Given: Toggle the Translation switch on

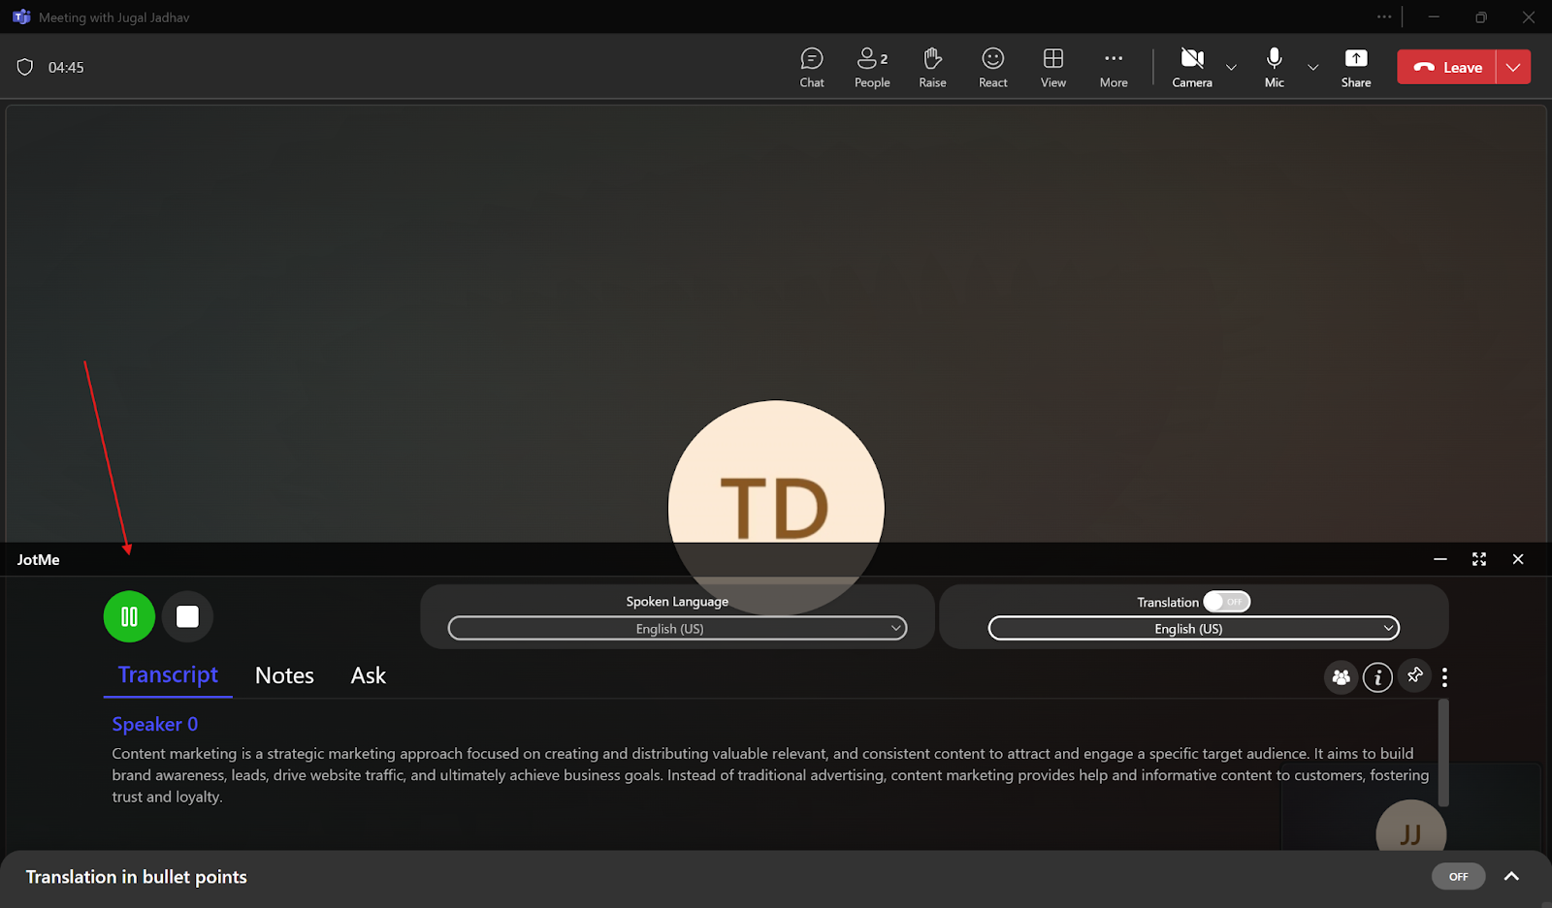Looking at the screenshot, I should click(x=1226, y=602).
